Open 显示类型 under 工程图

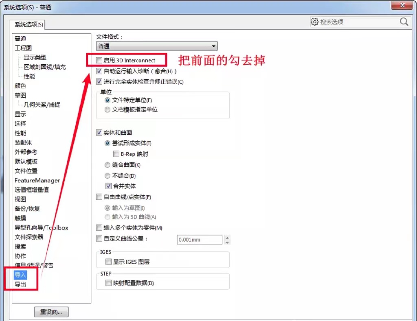pyautogui.click(x=35, y=57)
